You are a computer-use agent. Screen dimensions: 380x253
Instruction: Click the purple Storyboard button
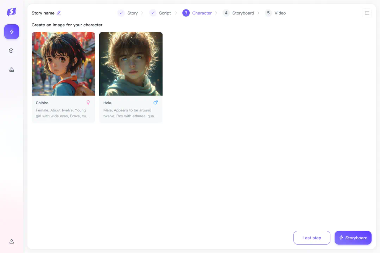point(353,238)
